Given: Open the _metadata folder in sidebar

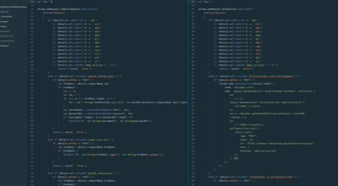Looking at the screenshot, I should pyautogui.click(x=6, y=16).
